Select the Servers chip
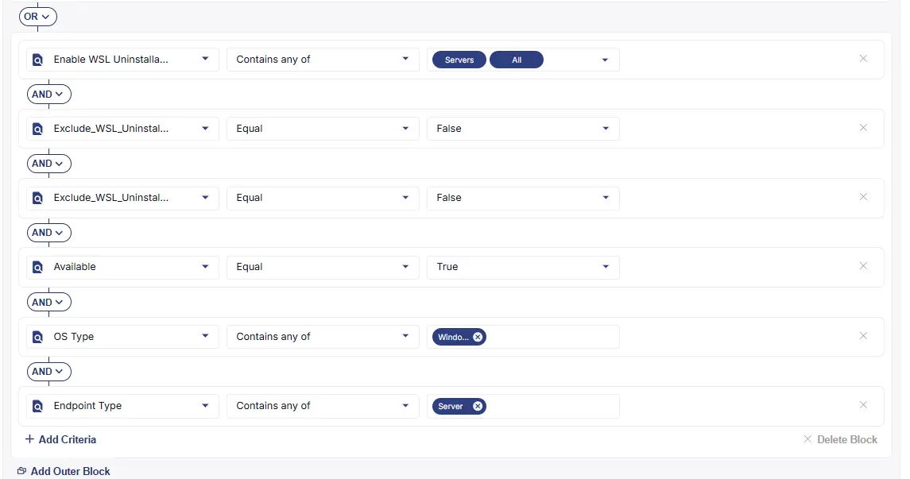This screenshot has width=910, height=479. pos(459,60)
